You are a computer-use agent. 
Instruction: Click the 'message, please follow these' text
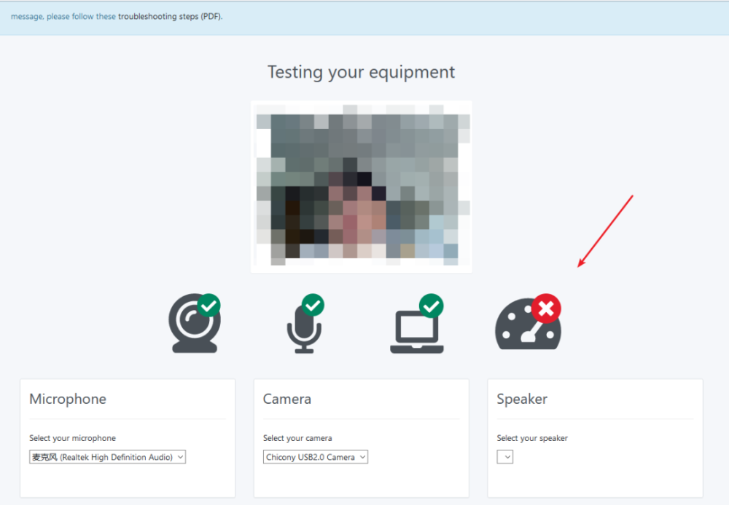pyautogui.click(x=63, y=16)
